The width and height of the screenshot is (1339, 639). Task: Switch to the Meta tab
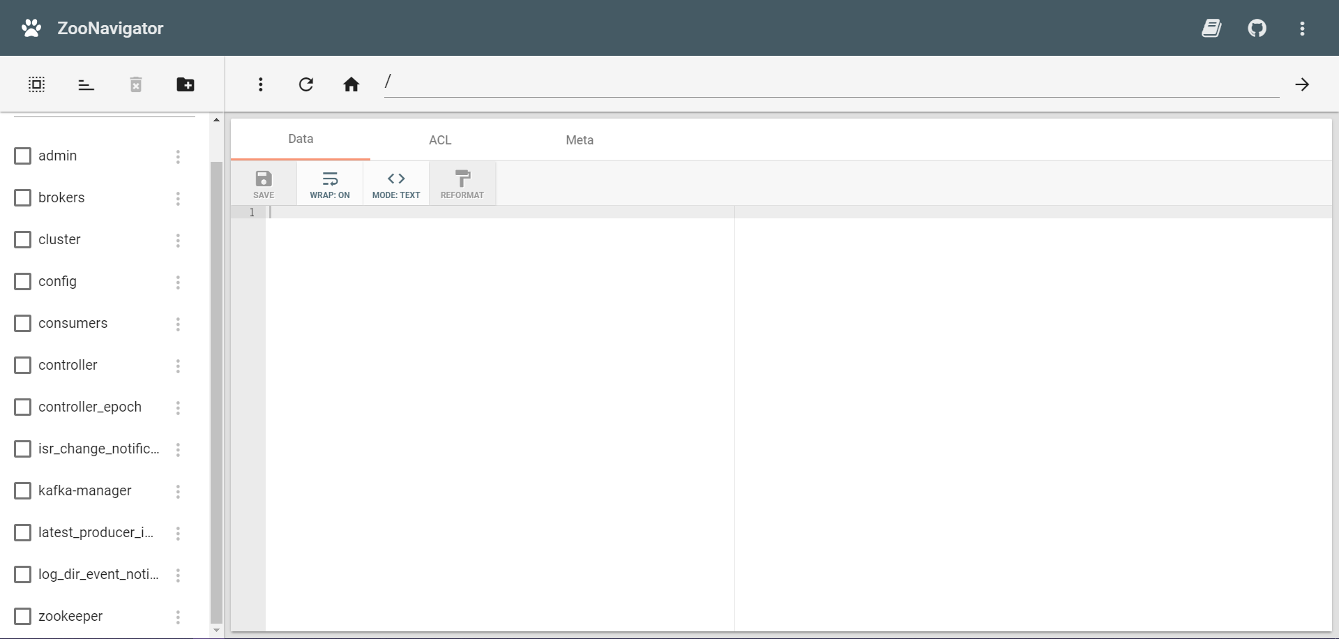(x=580, y=140)
